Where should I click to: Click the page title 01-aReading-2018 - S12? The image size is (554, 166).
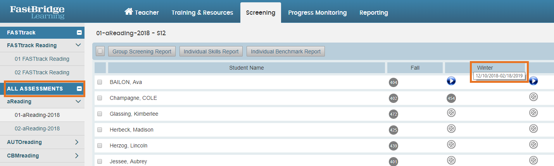pos(131,33)
